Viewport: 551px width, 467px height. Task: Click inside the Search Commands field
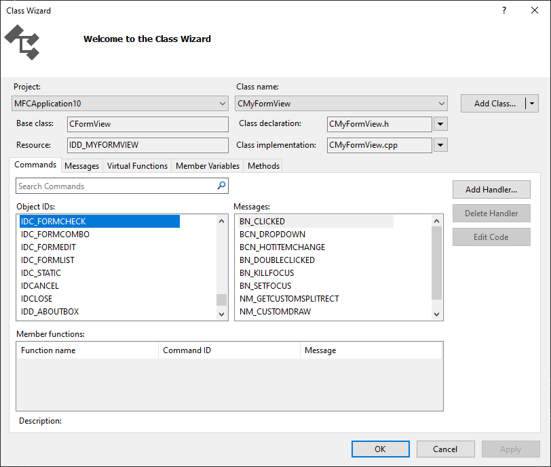[122, 186]
